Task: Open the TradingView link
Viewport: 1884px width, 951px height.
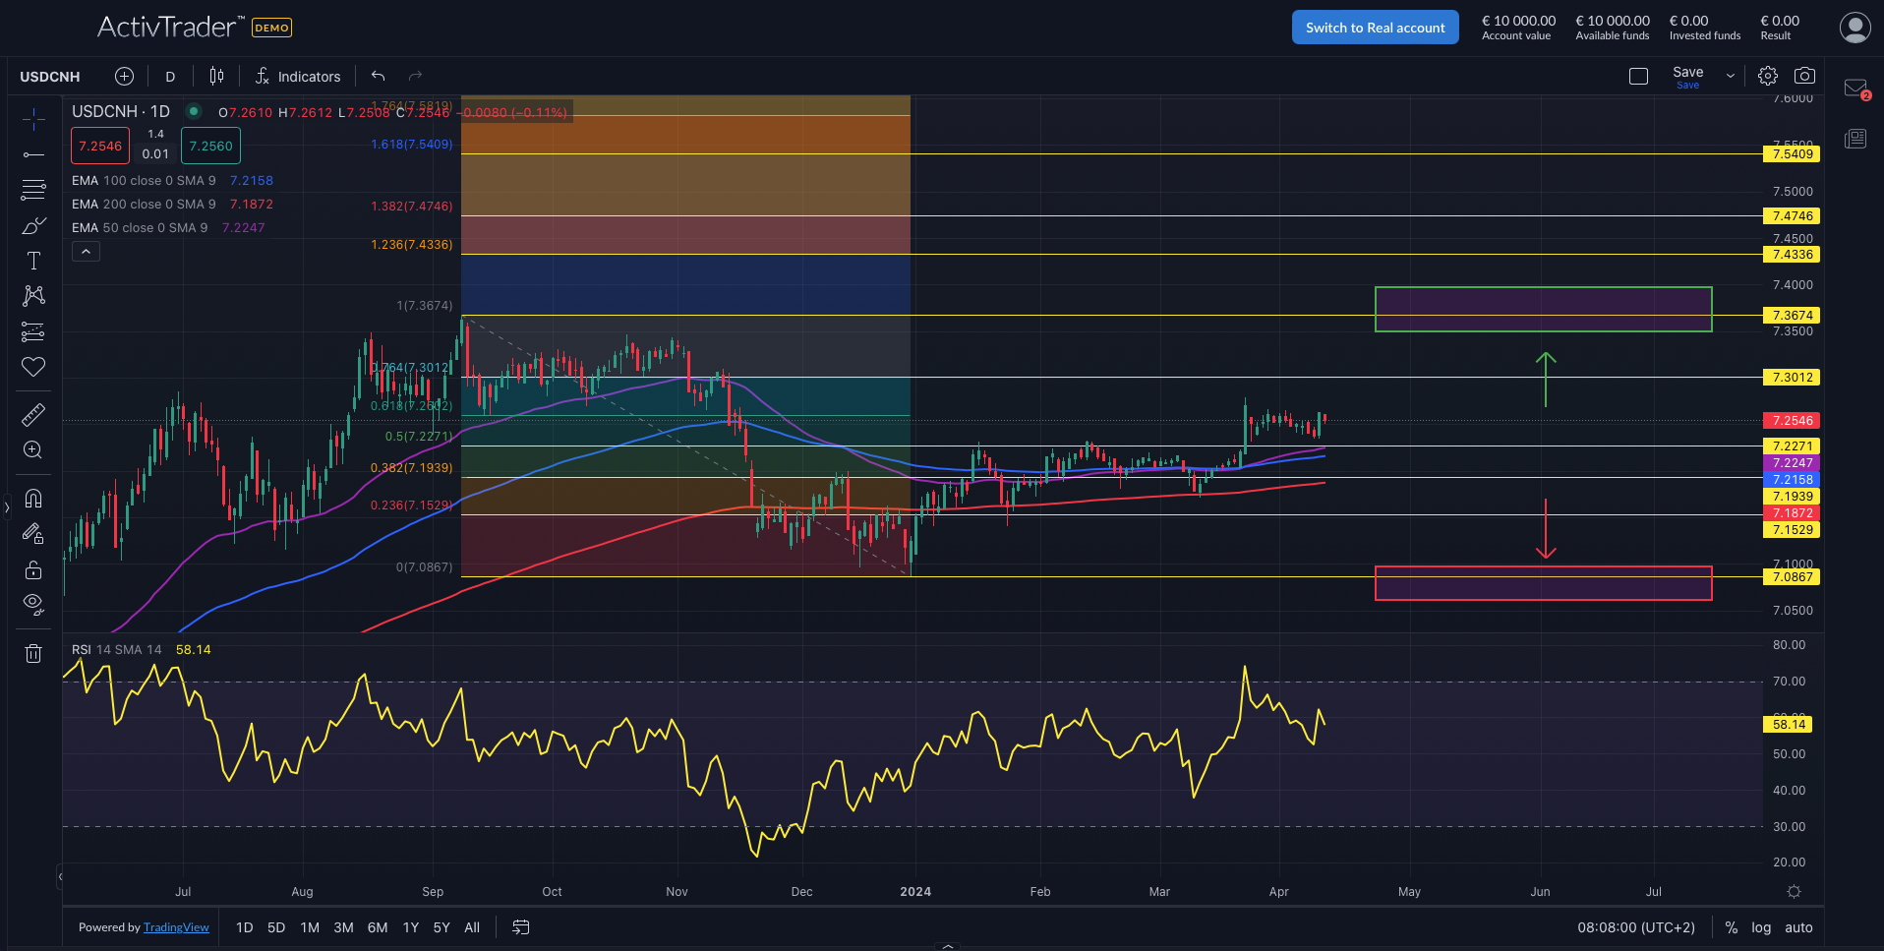Action: click(x=176, y=926)
